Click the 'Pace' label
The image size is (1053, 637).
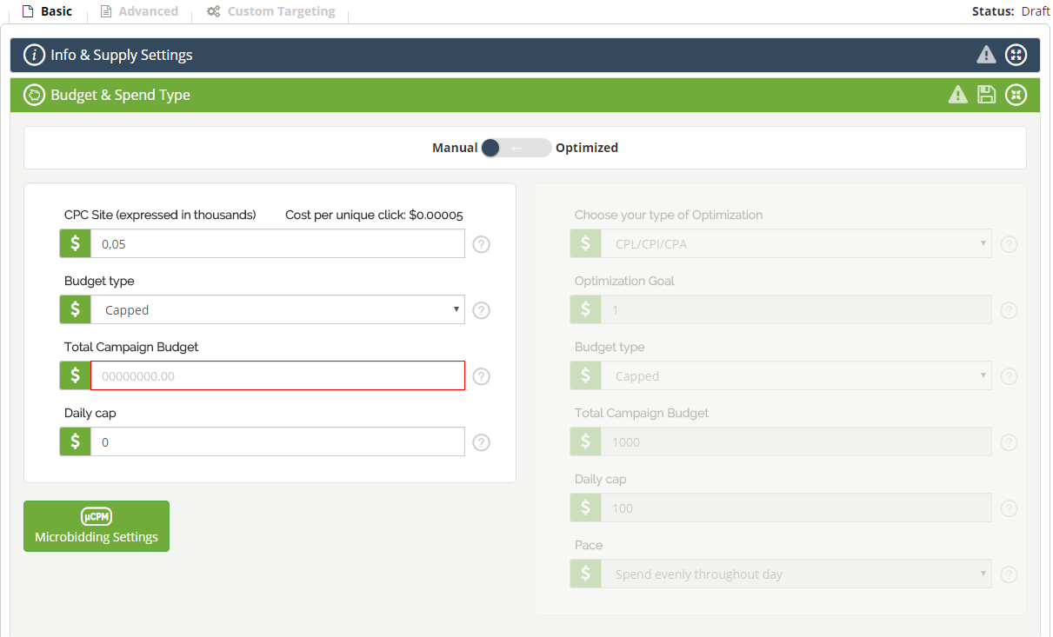[589, 545]
